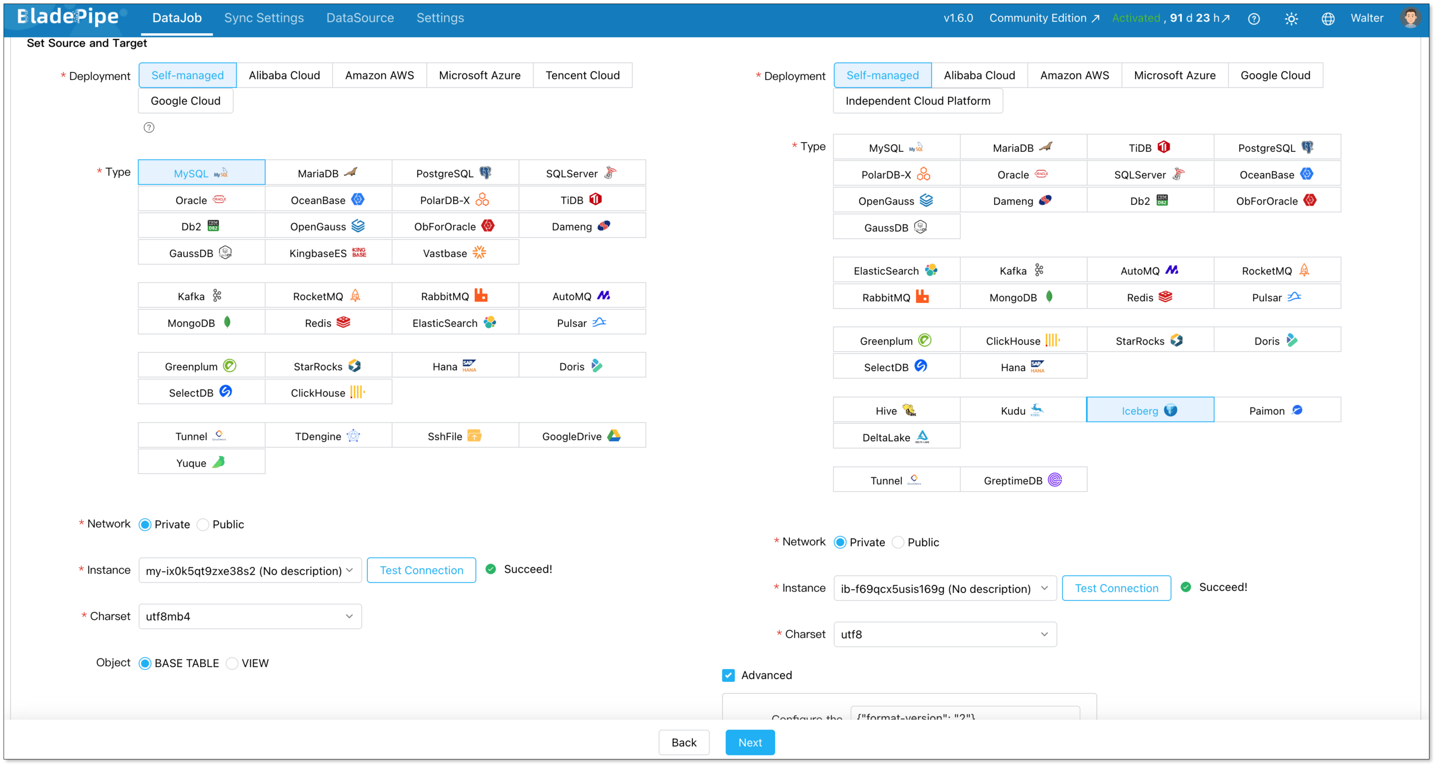Choose VIEW object option
The image size is (1435, 765).
[x=232, y=663]
